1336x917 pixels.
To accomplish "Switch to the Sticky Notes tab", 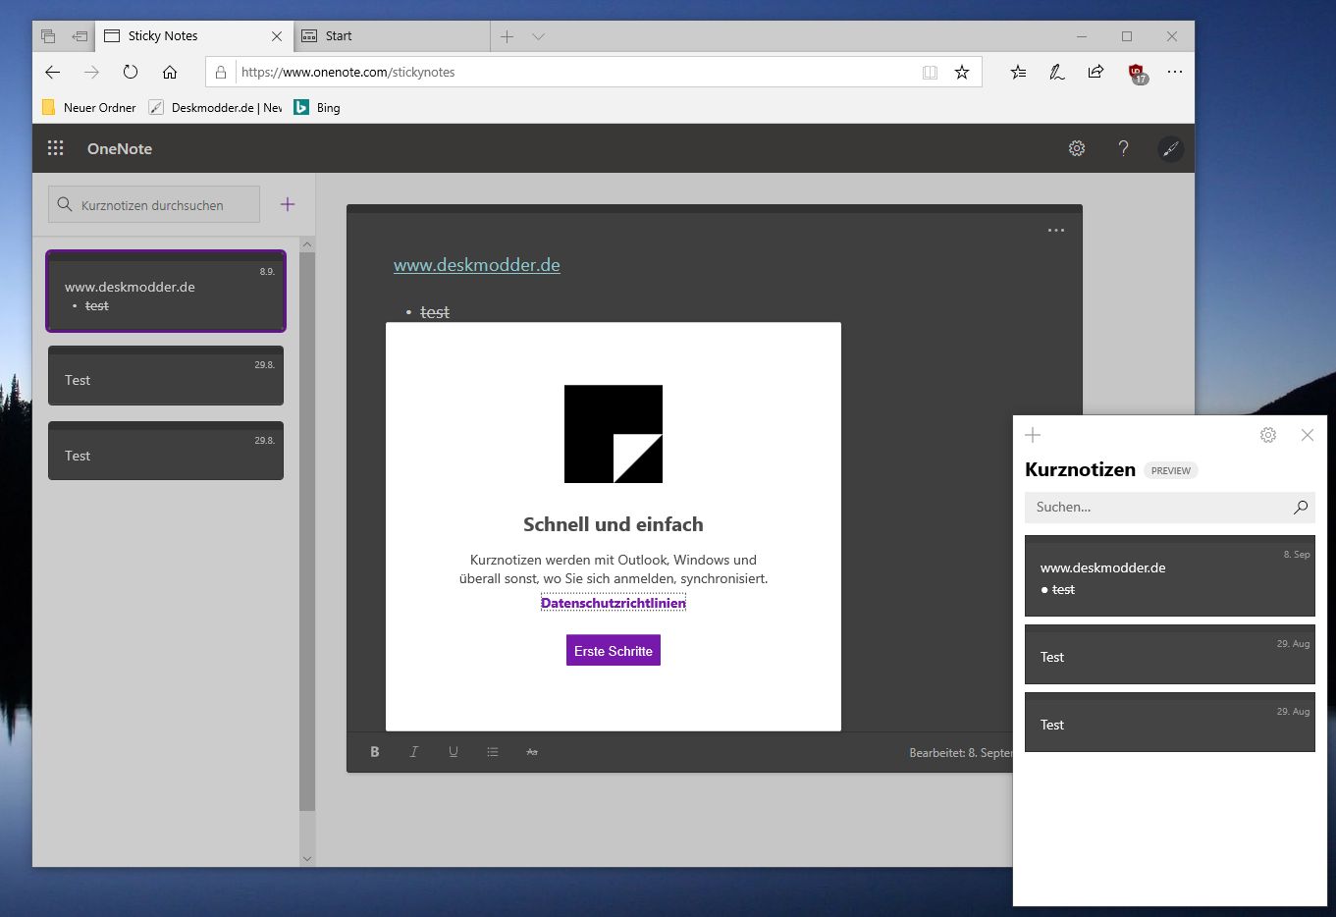I will click(193, 36).
